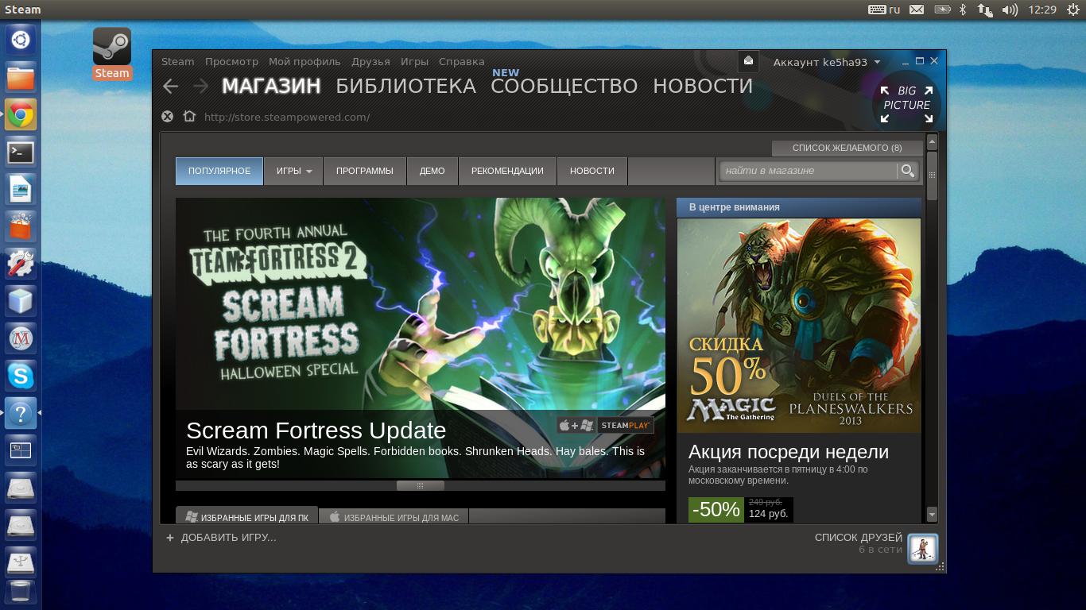This screenshot has height=610, width=1086.
Task: Click the -50% discount price block
Action: (741, 509)
